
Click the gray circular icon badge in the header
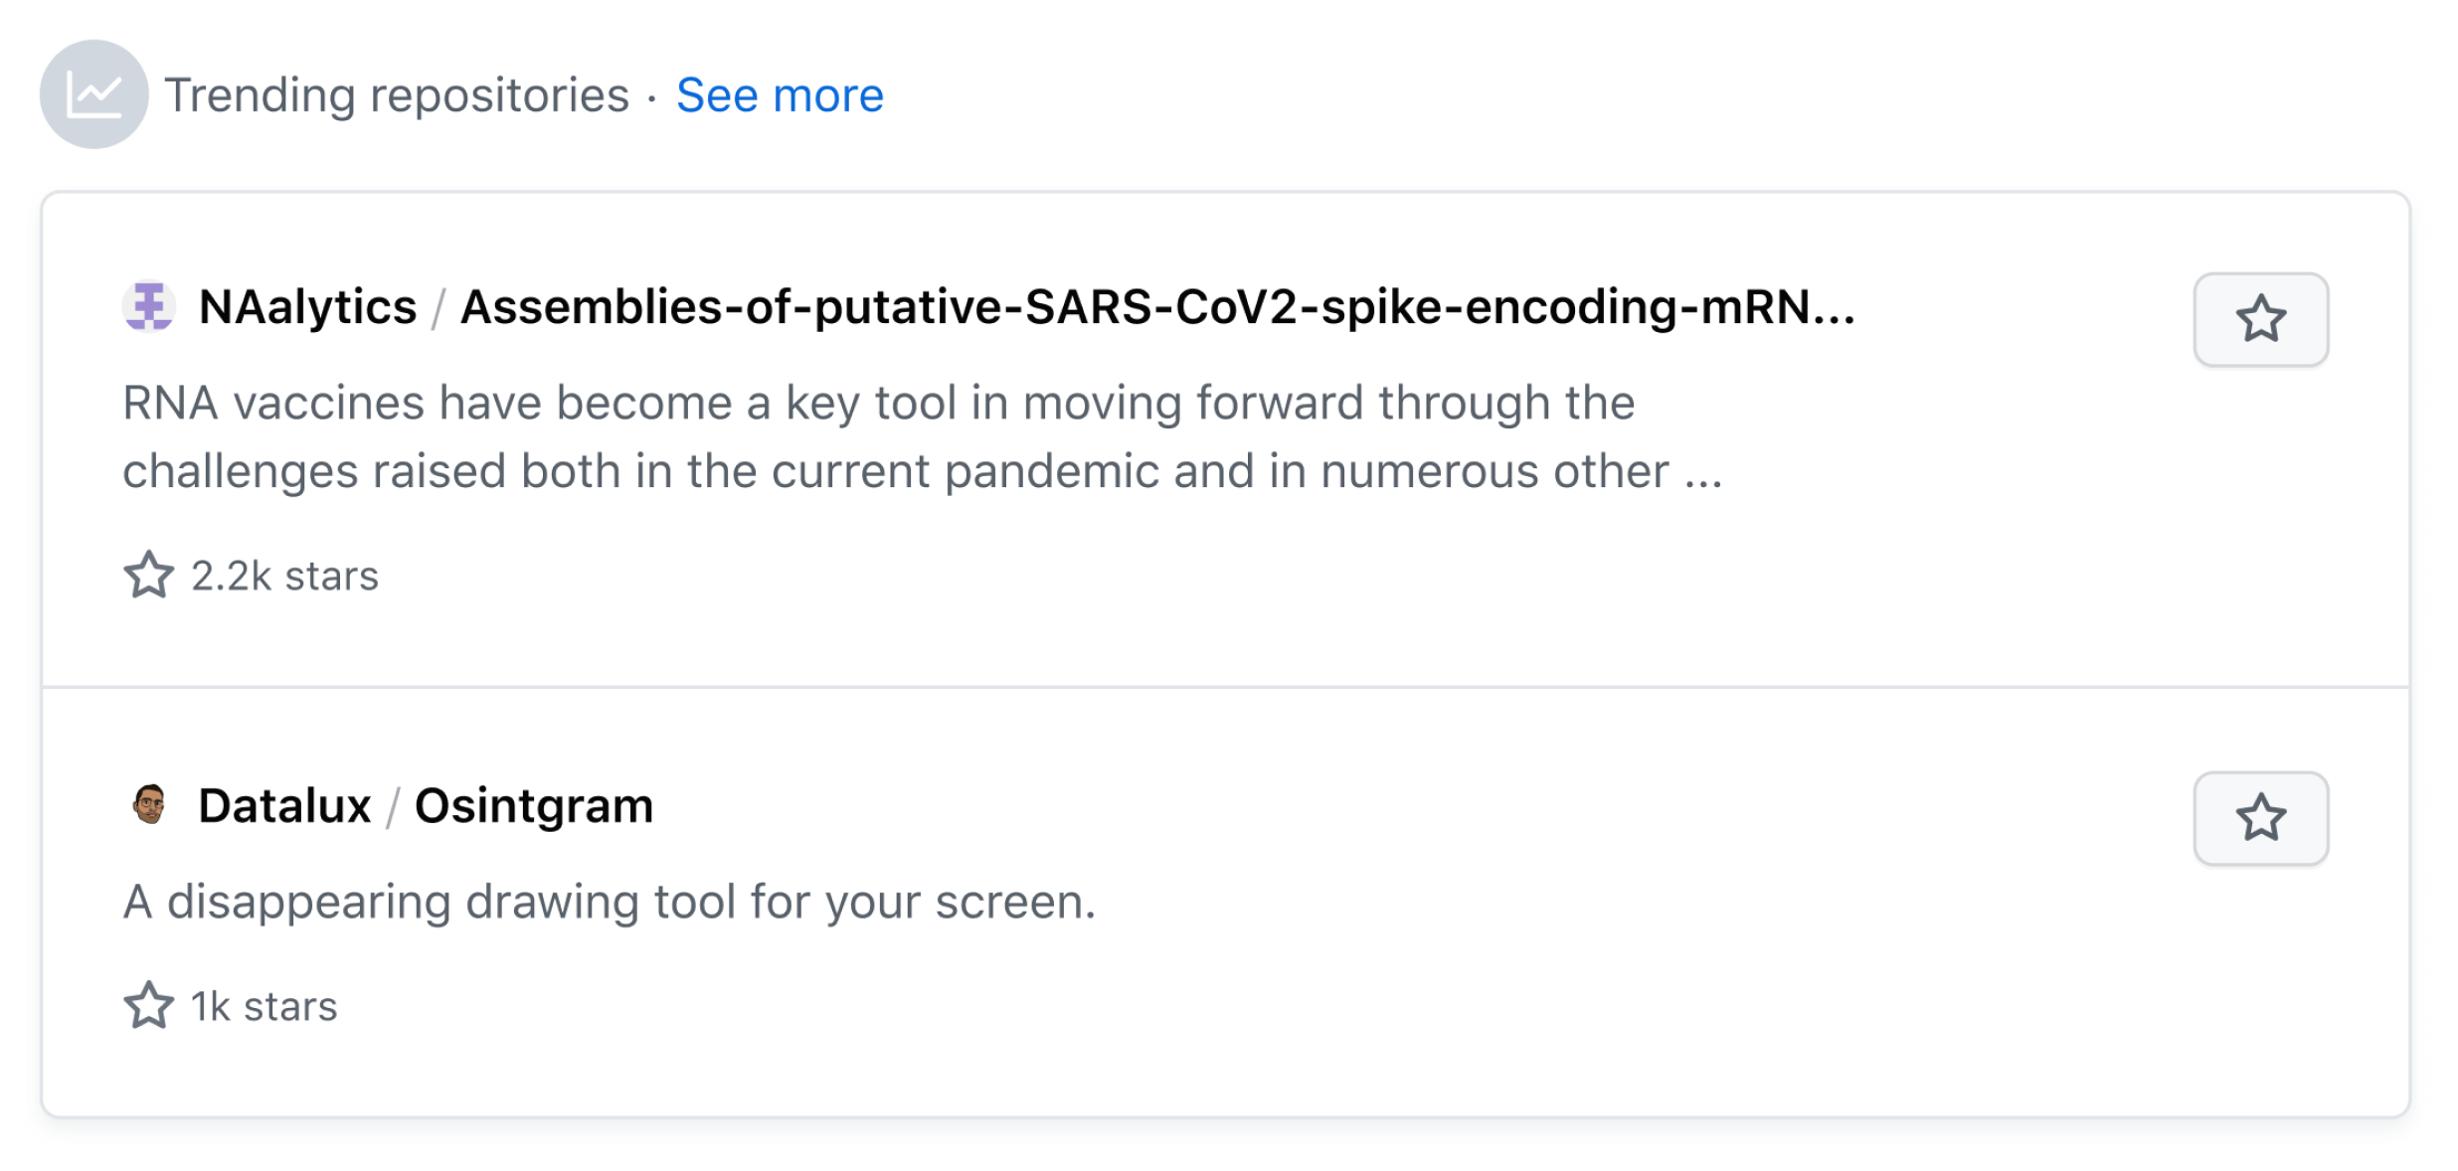coord(95,93)
